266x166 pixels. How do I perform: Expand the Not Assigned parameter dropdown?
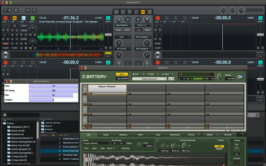pos(143,37)
